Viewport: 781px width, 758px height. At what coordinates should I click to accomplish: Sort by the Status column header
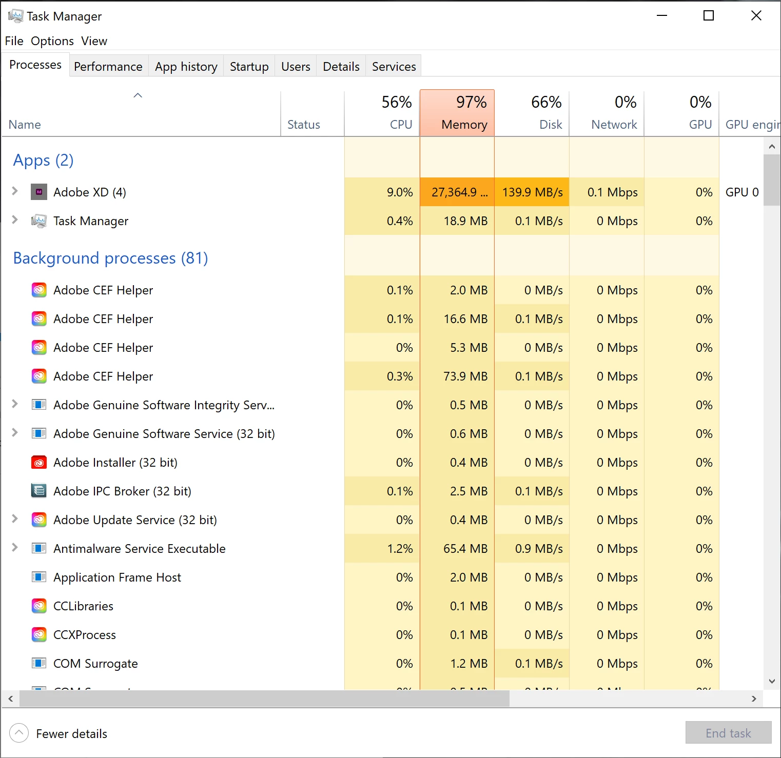[313, 113]
